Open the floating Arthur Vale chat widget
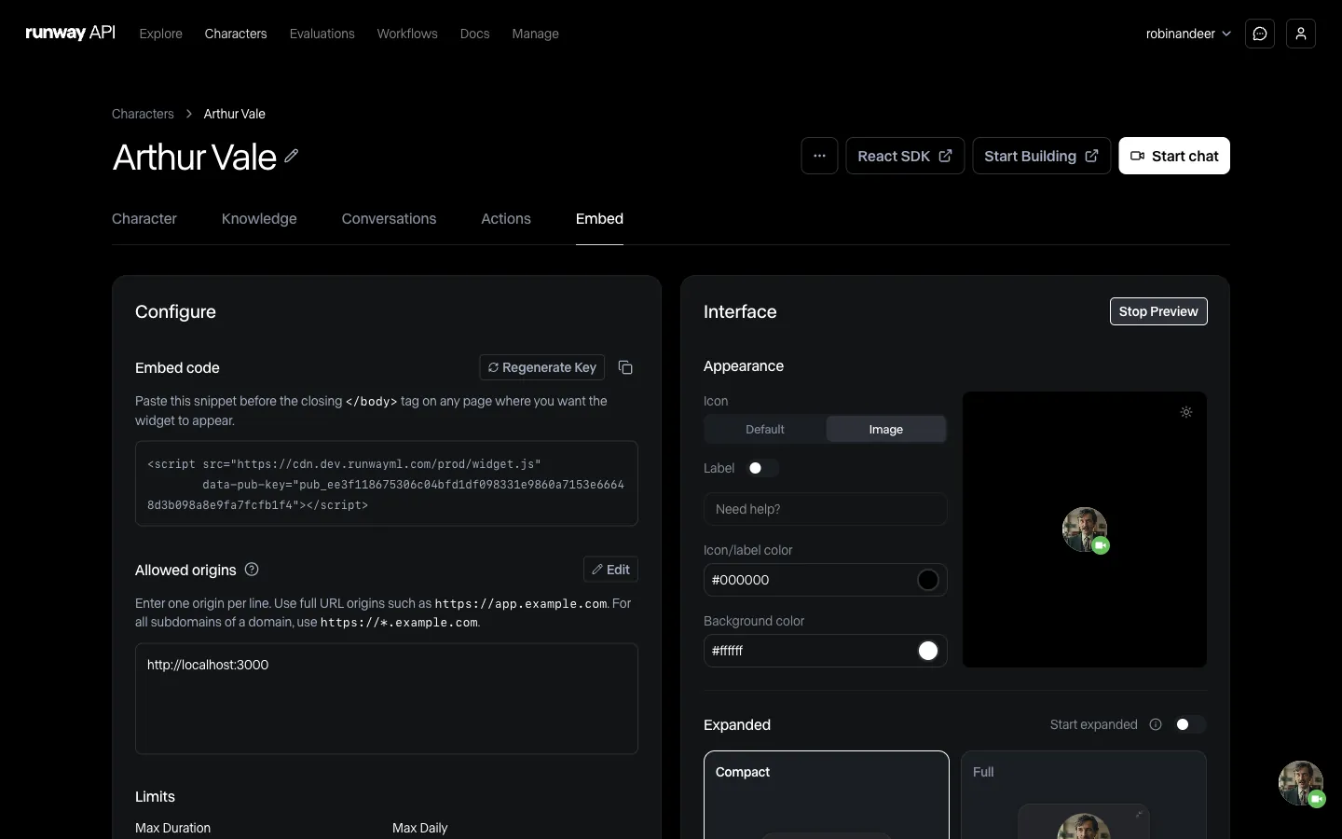Image resolution: width=1342 pixels, height=839 pixels. 1302,784
